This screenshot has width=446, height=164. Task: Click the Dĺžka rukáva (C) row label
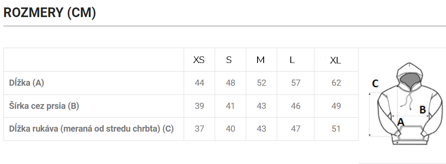click(x=91, y=129)
